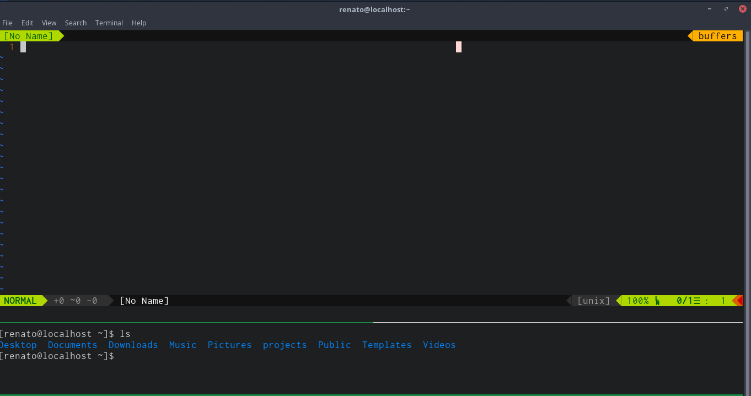Click the [No Name] filename in statusline
The height and width of the screenshot is (396, 751).
click(144, 301)
